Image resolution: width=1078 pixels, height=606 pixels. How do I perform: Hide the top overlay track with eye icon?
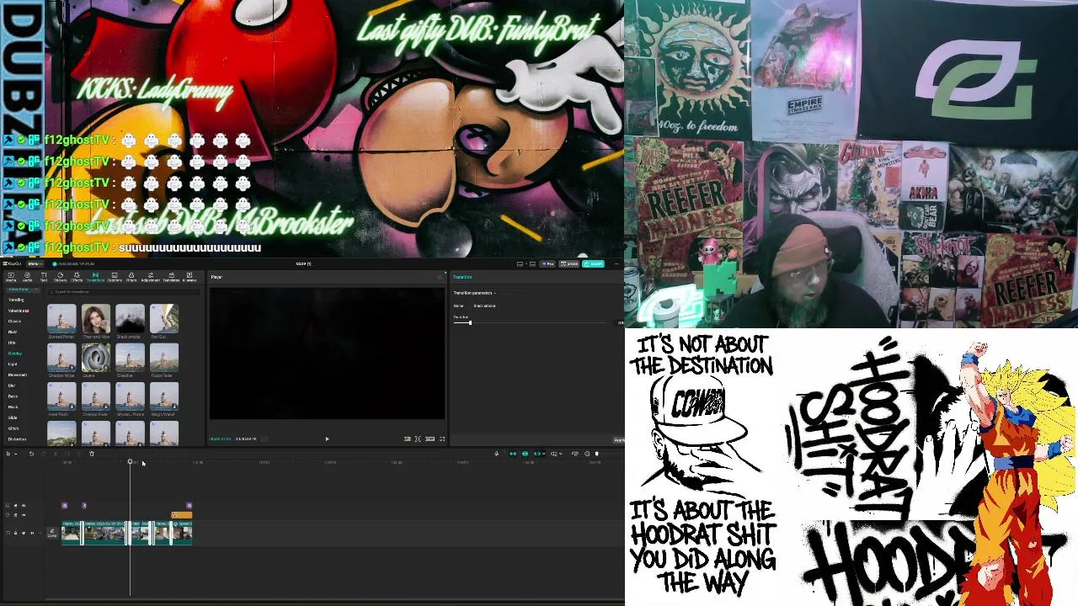point(24,505)
